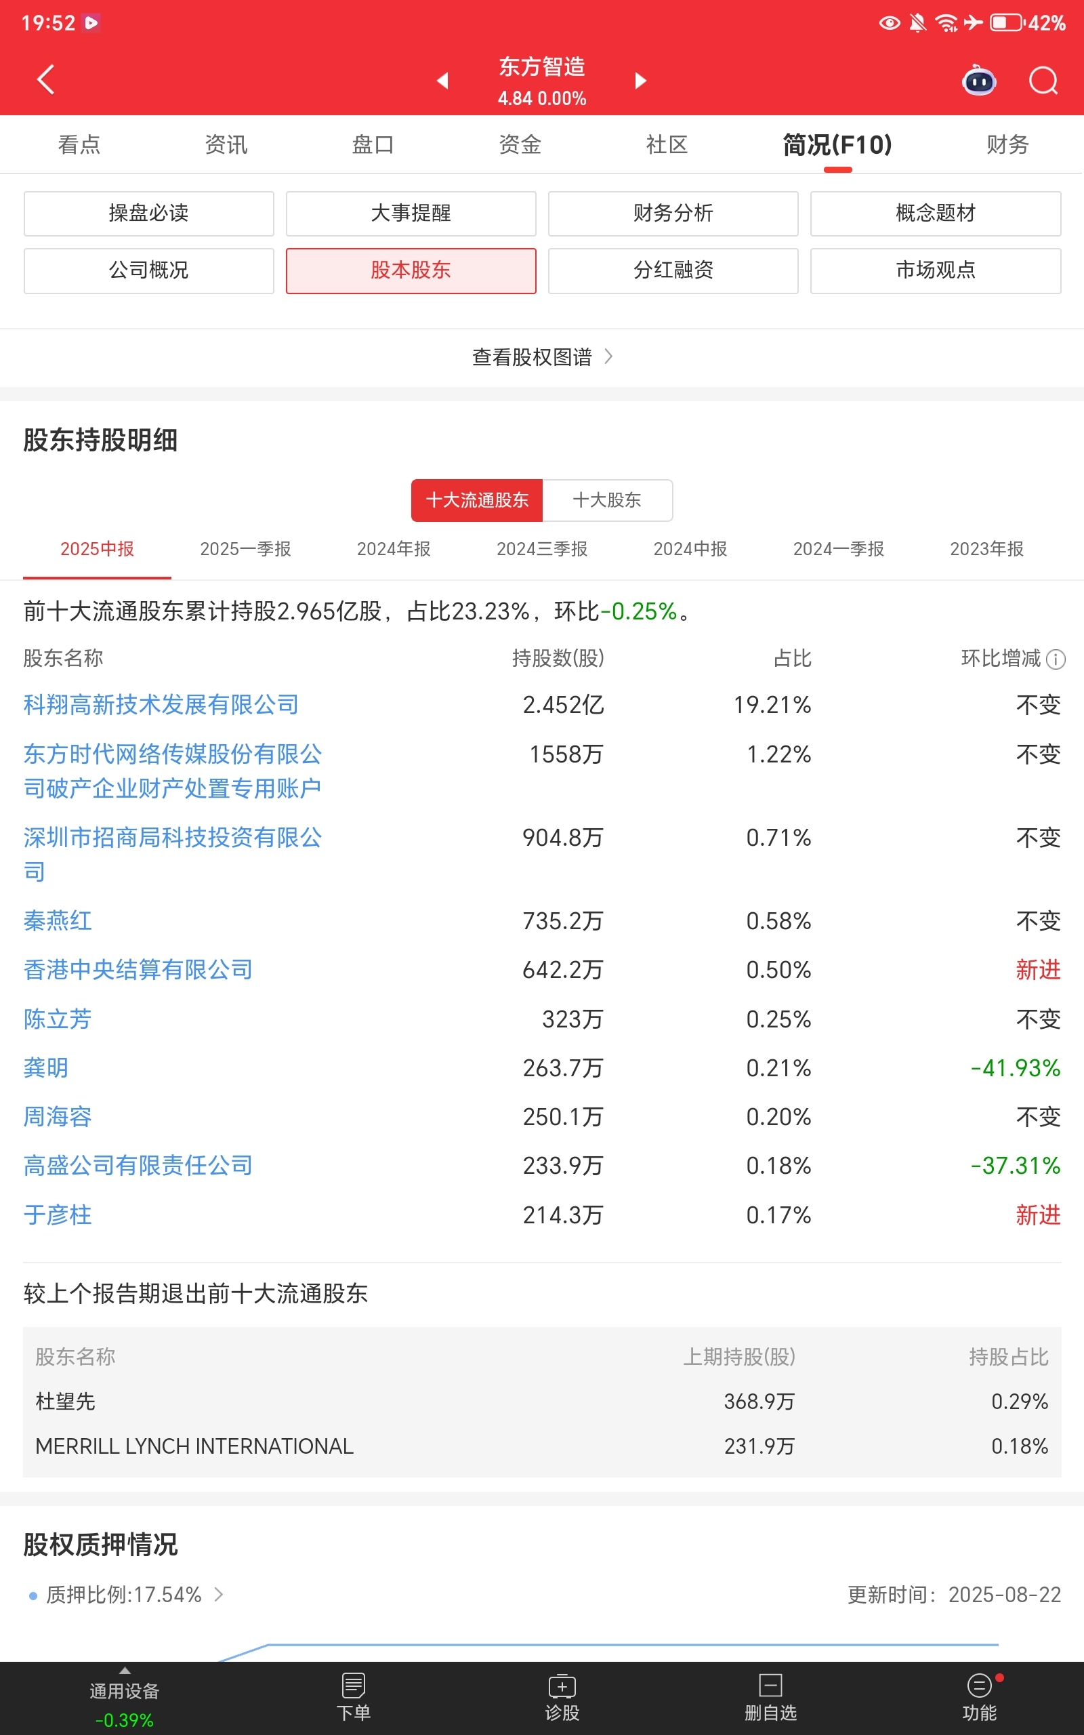Select 2025一季报 period
This screenshot has width=1084, height=1735.
pos(245,549)
